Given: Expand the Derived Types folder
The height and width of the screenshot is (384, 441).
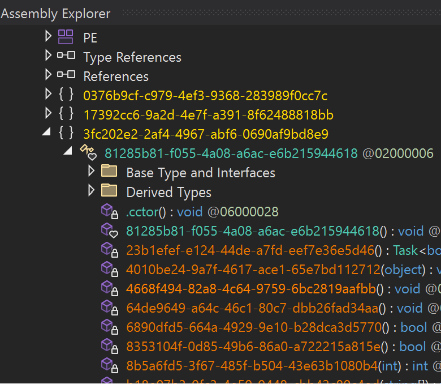Looking at the screenshot, I should tap(91, 191).
